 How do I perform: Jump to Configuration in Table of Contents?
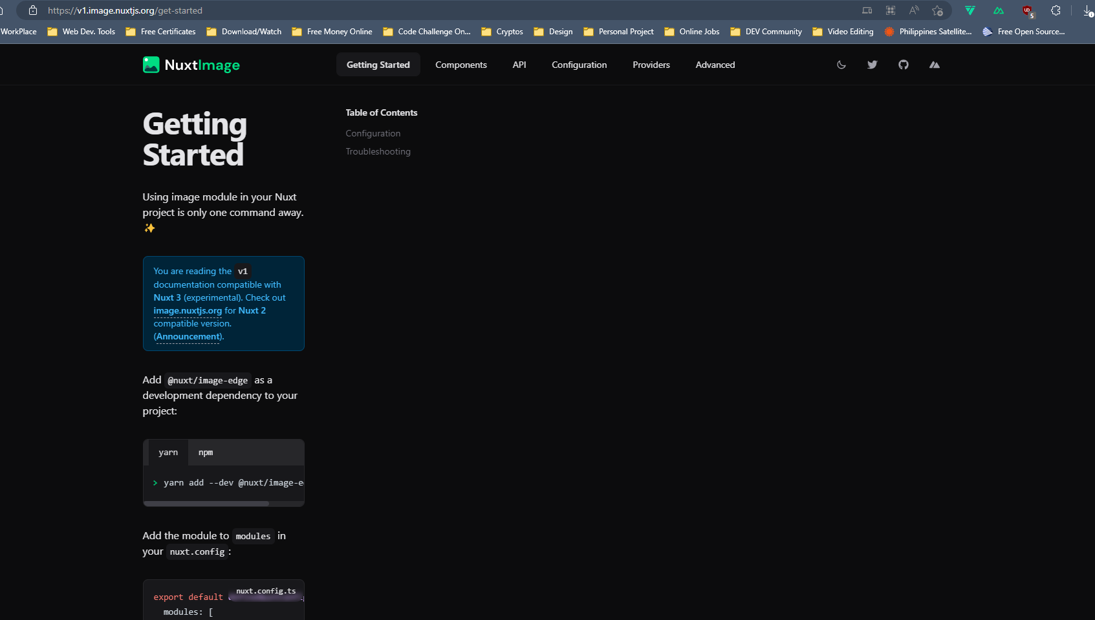click(x=373, y=133)
